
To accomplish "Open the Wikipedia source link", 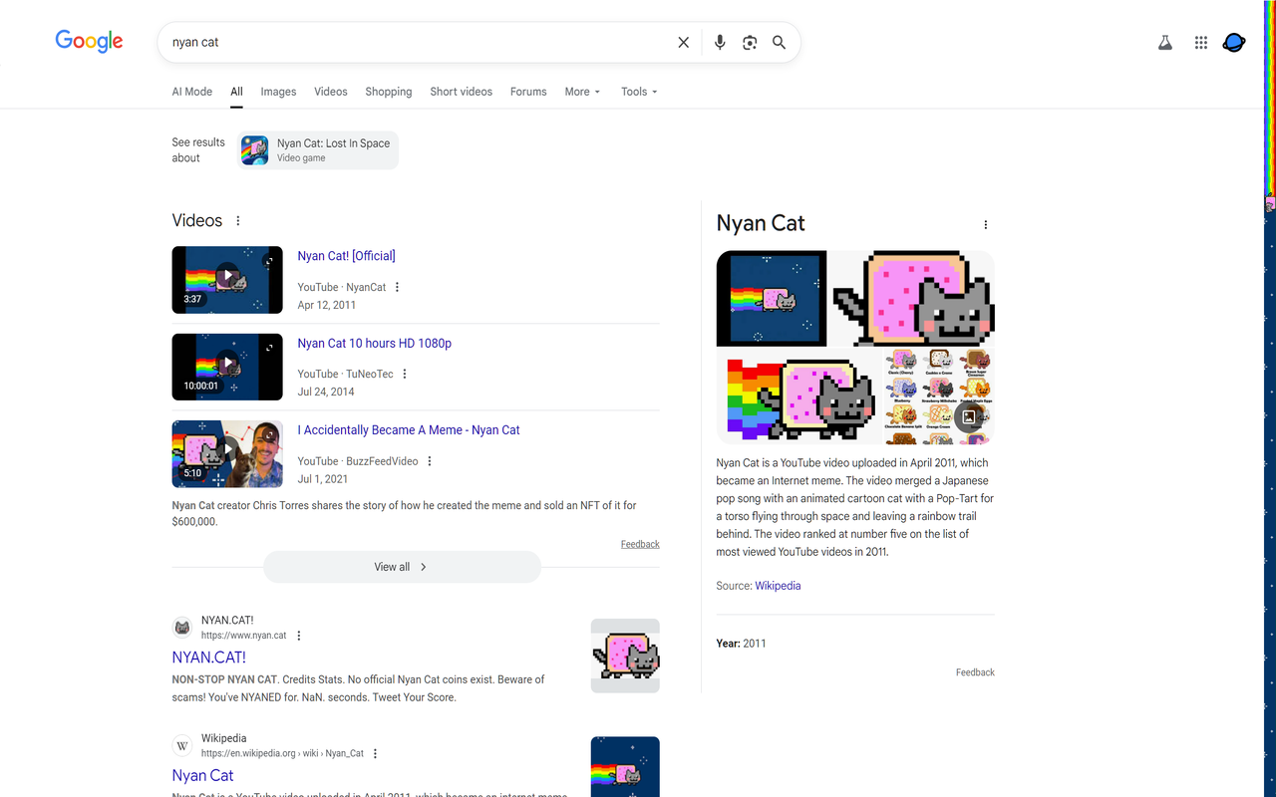I will click(778, 586).
